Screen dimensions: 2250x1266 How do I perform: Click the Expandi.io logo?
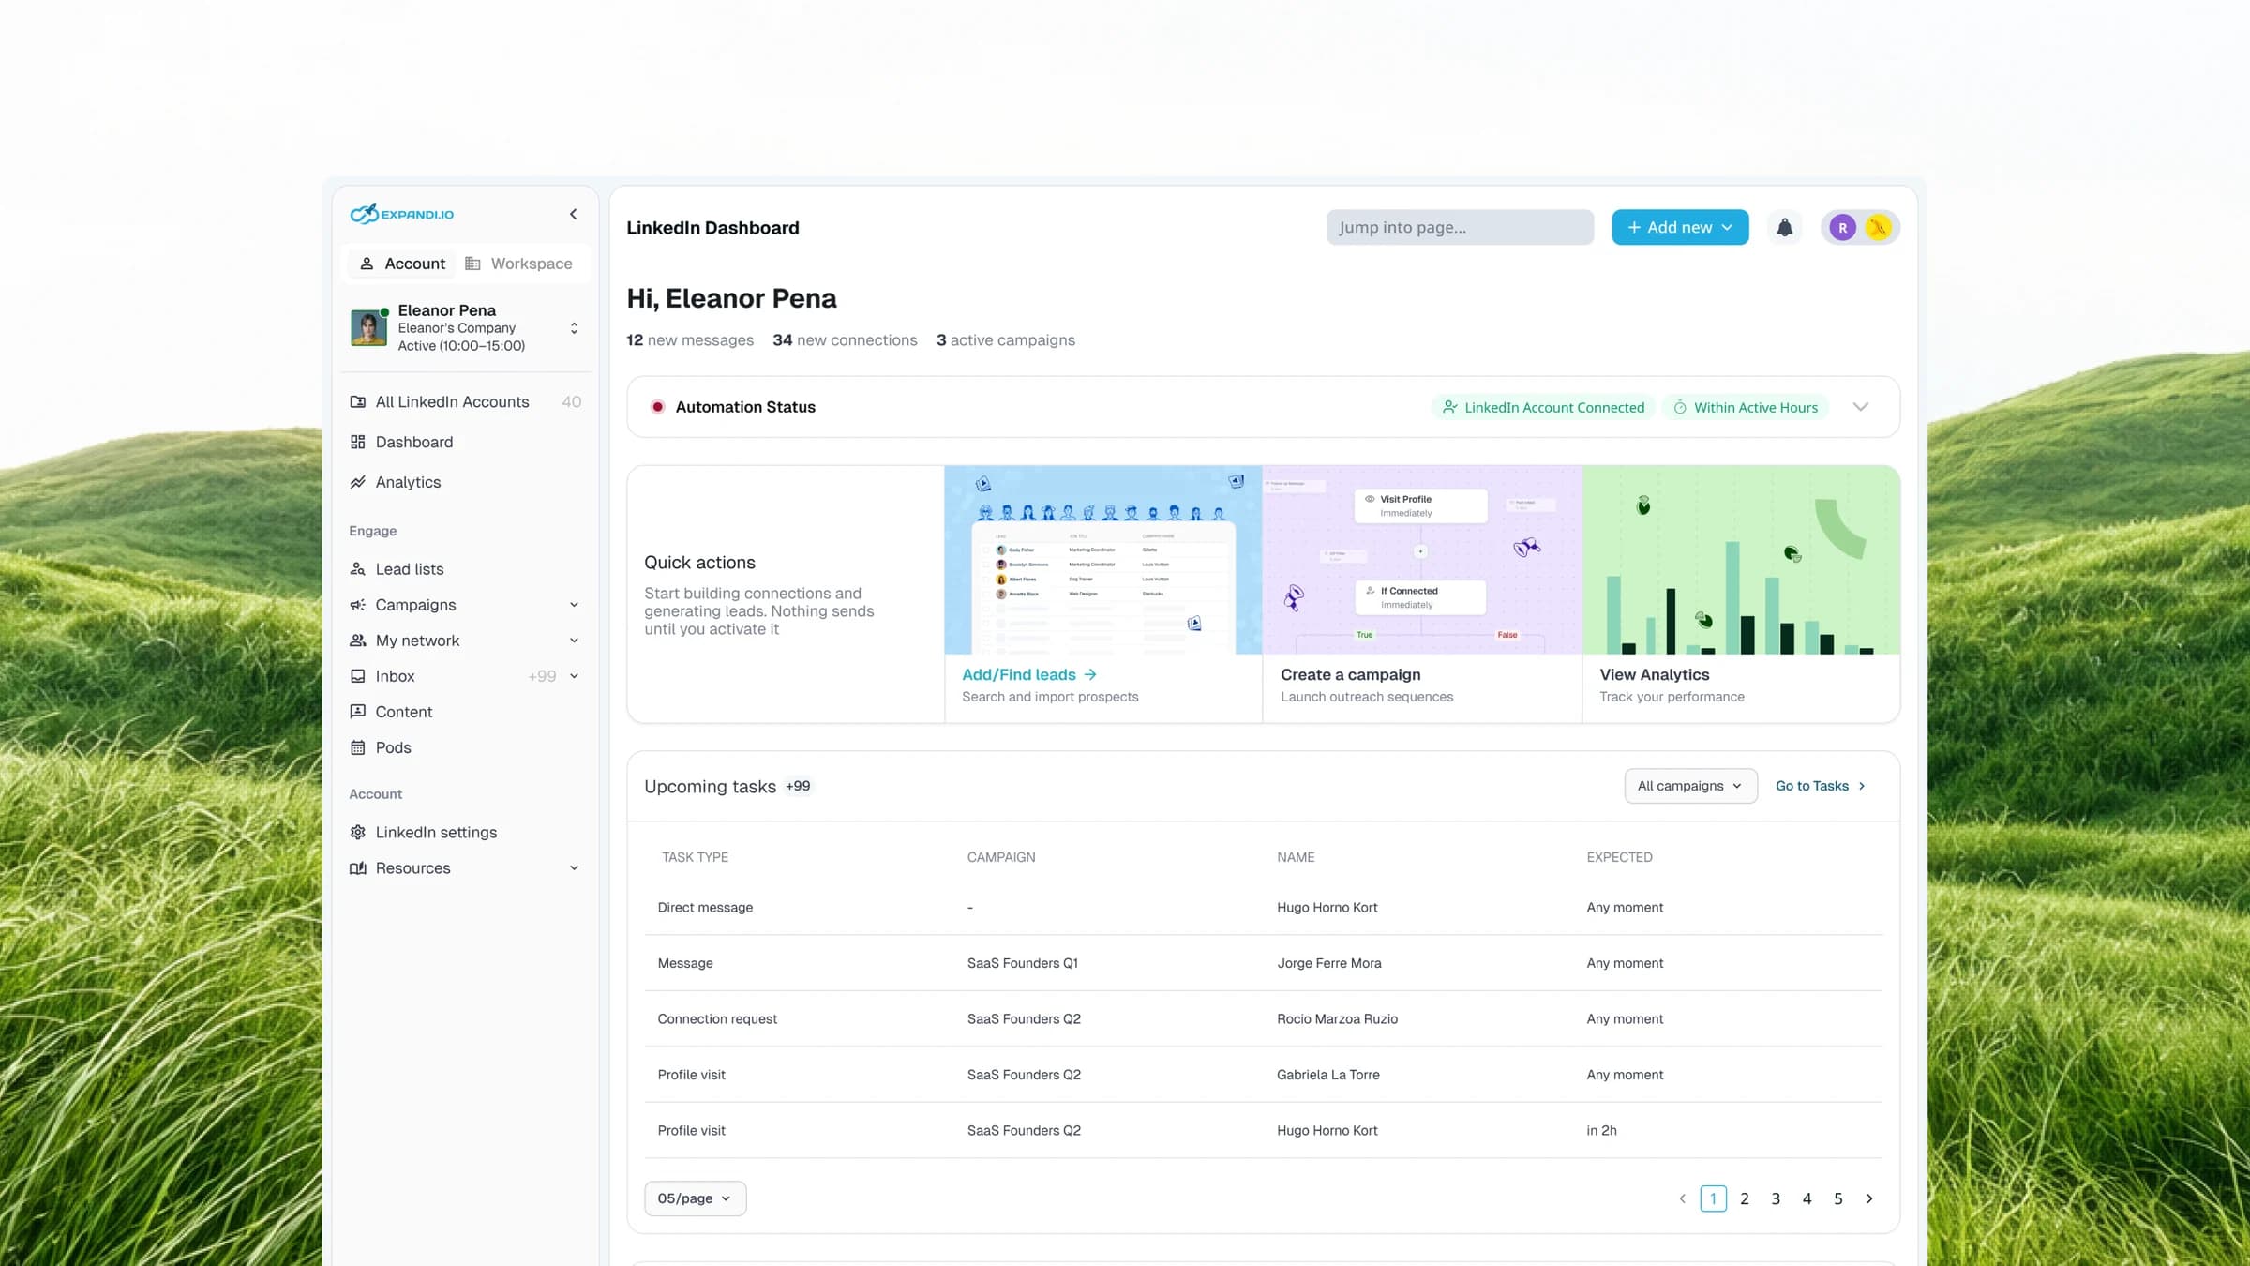coord(401,215)
